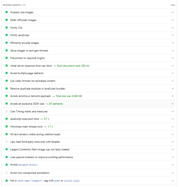
Task: Click green dot next to Preconnect to required origins
Action: pos(7,58)
